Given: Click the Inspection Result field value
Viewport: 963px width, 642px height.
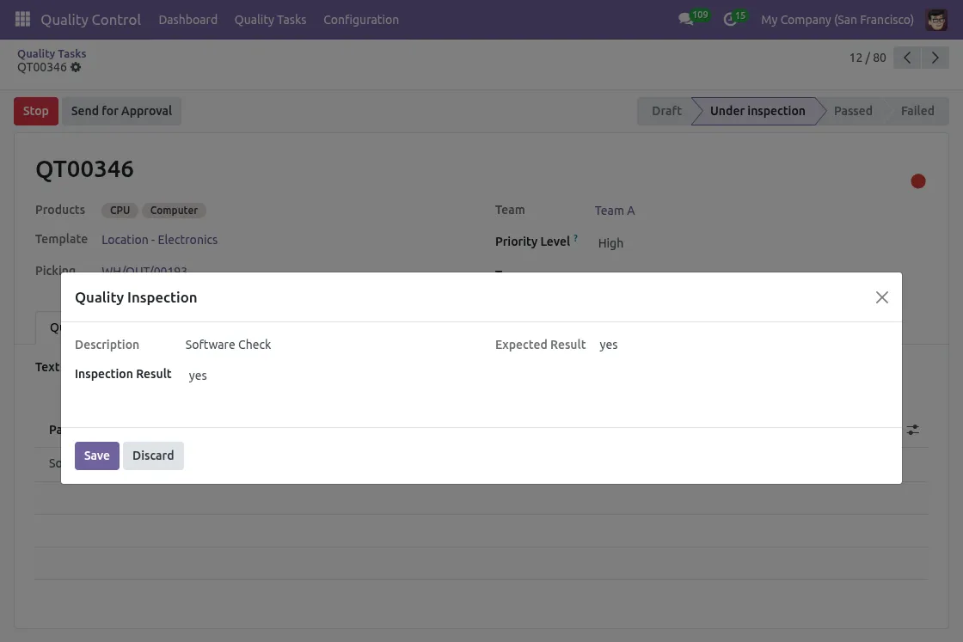Looking at the screenshot, I should [198, 376].
